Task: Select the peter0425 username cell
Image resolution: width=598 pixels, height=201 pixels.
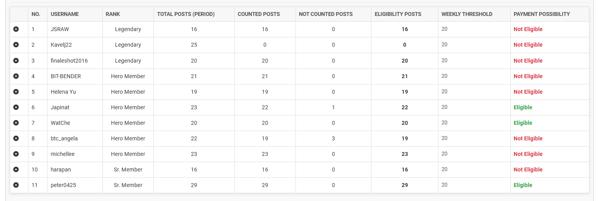Action: [x=75, y=185]
